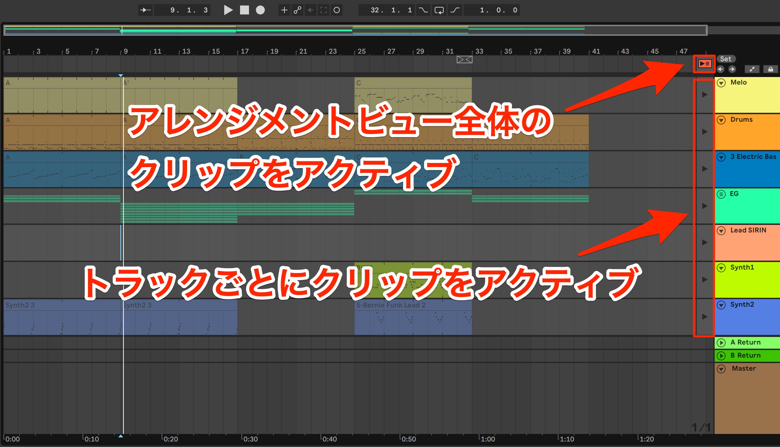Select the 5-Bernie Funk Lead 2 clip
Screen dimensions: 780x447
click(x=413, y=317)
